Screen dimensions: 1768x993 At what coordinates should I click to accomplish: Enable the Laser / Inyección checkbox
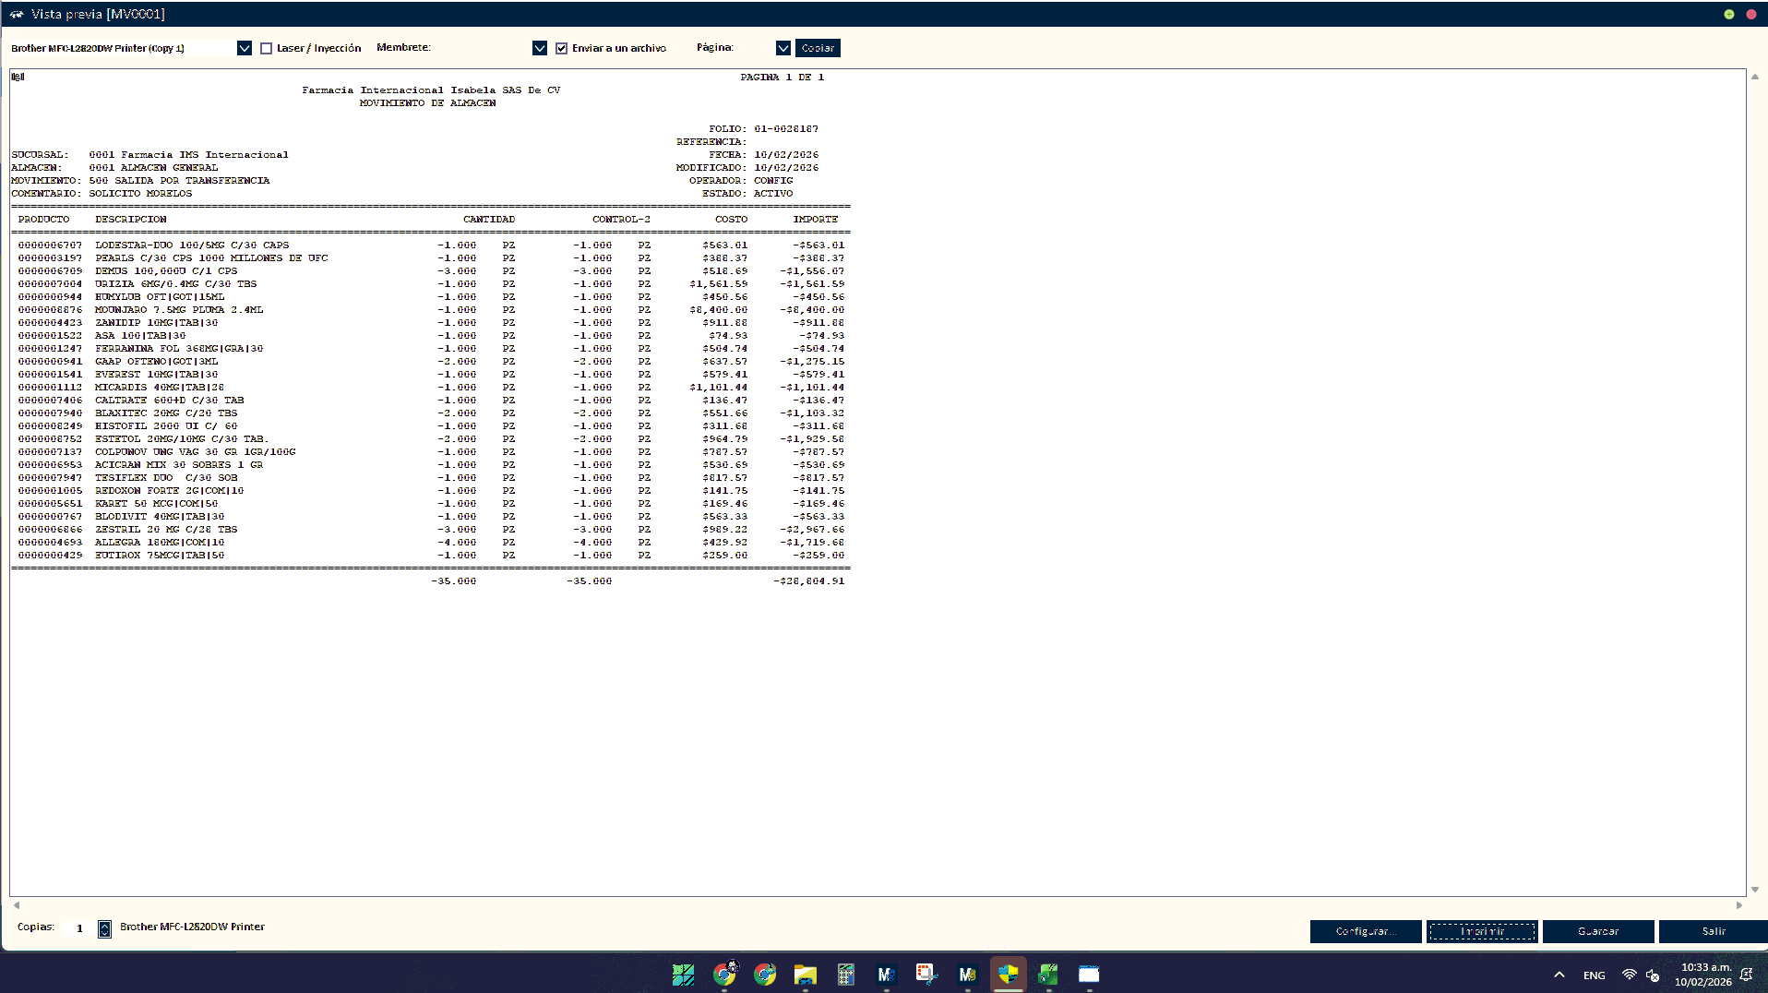tap(267, 48)
